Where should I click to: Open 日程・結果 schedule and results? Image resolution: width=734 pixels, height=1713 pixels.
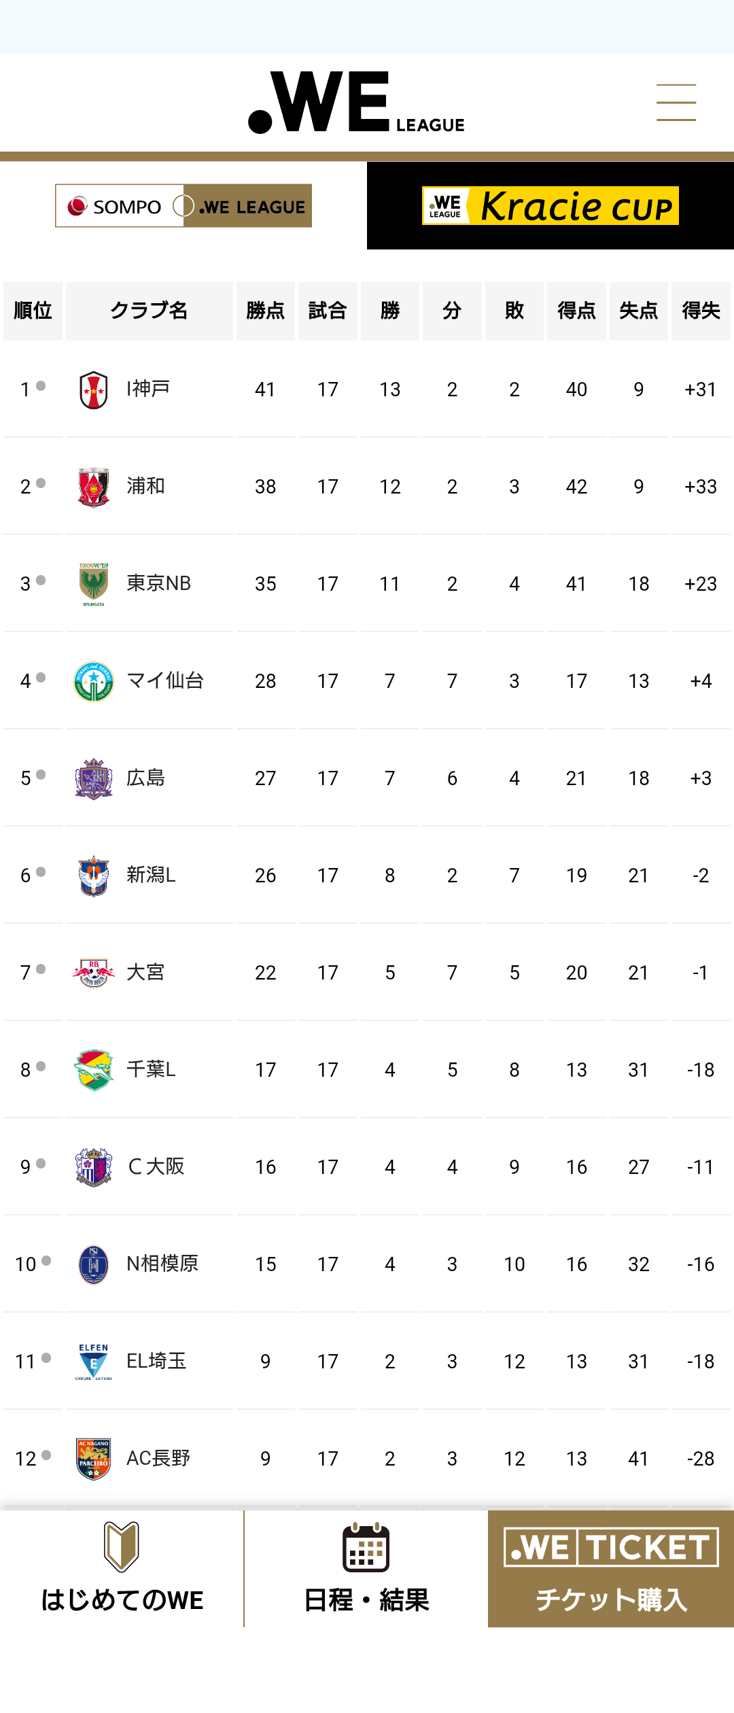pyautogui.click(x=366, y=1569)
